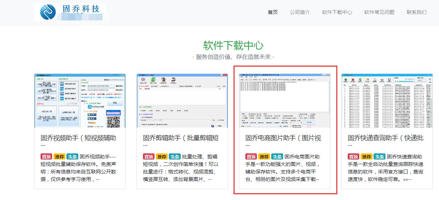This screenshot has width=439, height=200.
Task: Click the 固乔视频助手 description paragraph
Action: (x=79, y=168)
